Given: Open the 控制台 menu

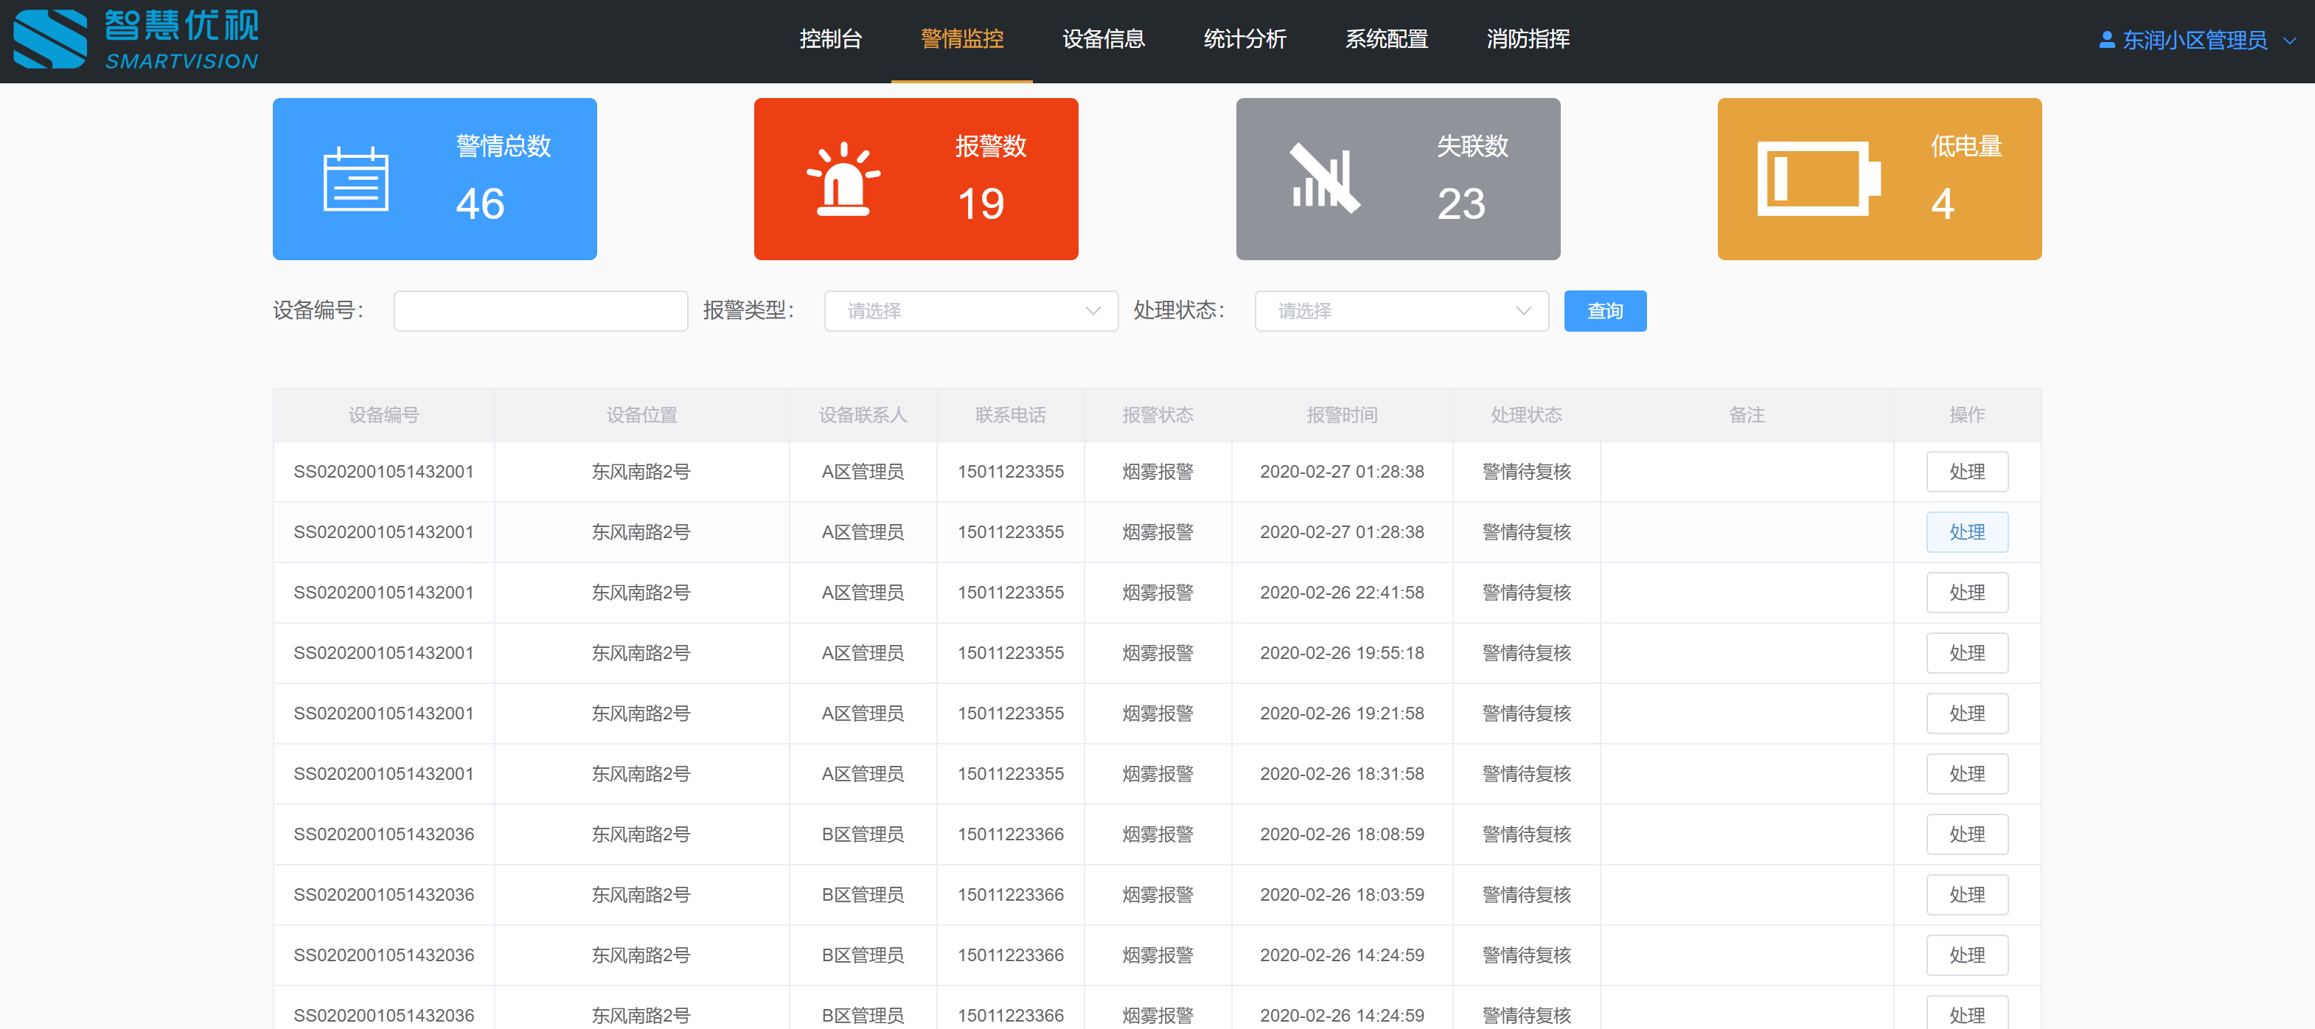Looking at the screenshot, I should 830,40.
